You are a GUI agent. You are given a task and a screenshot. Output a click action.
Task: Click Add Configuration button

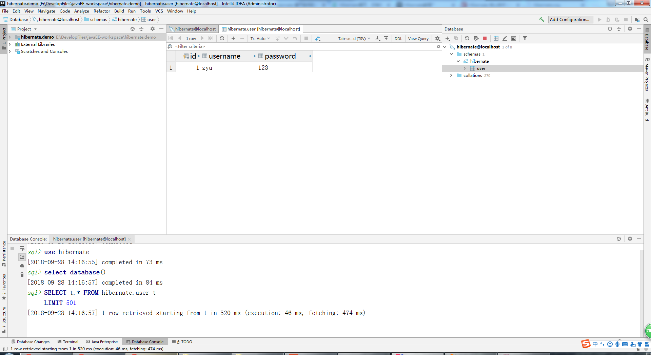pos(571,20)
